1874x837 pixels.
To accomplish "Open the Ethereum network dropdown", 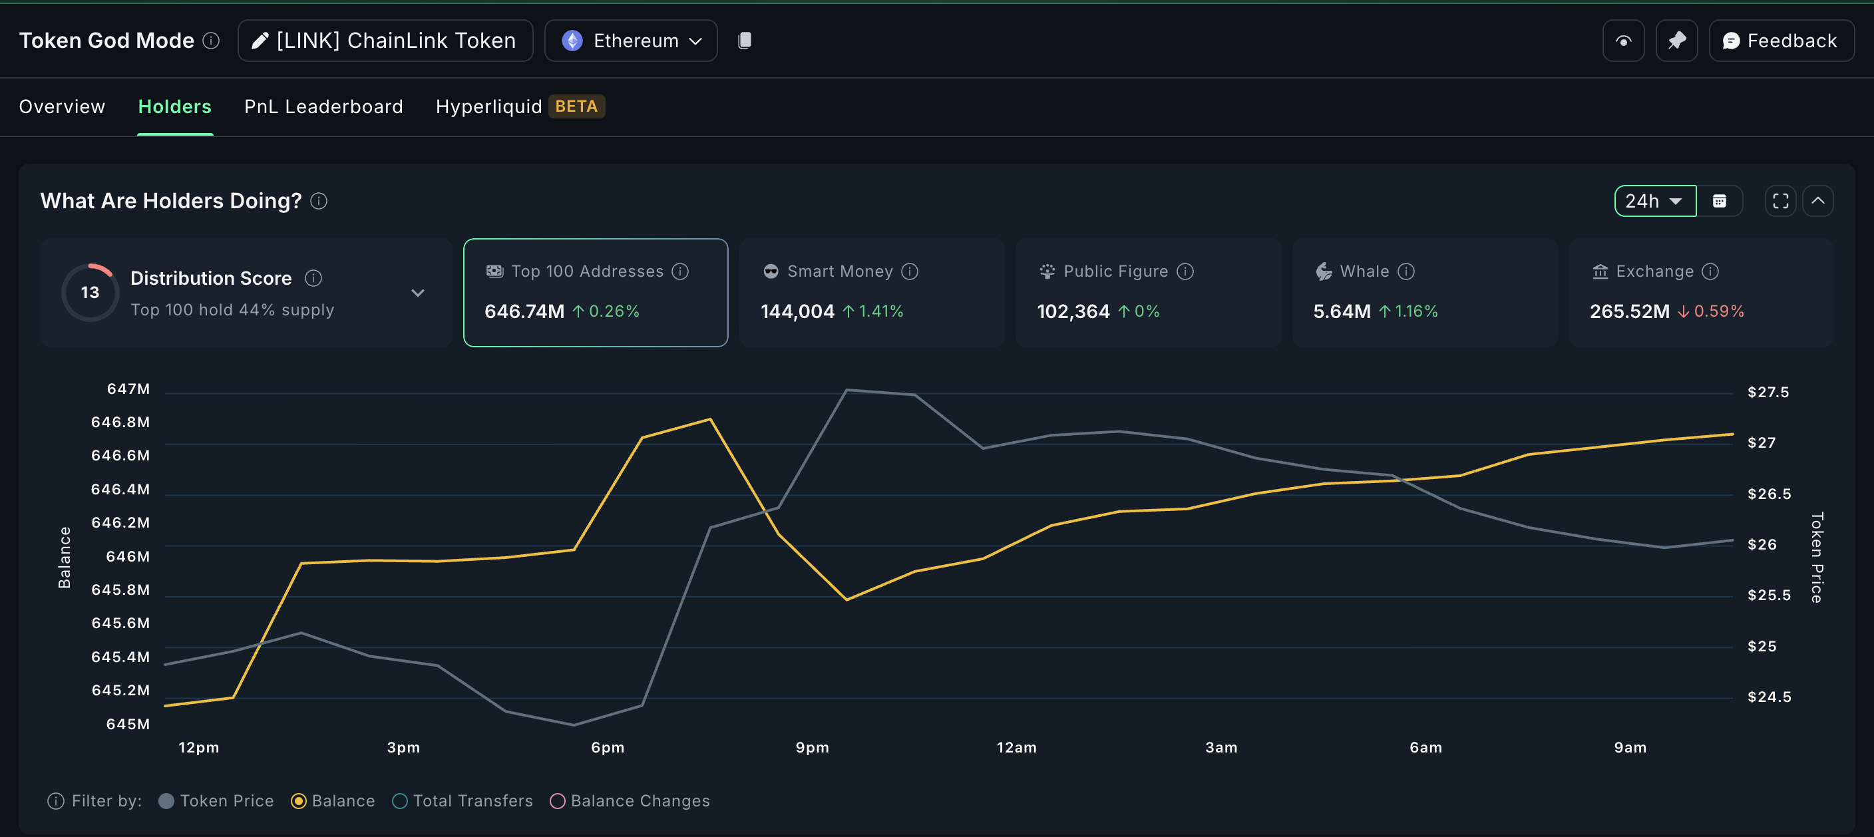I will pos(631,40).
